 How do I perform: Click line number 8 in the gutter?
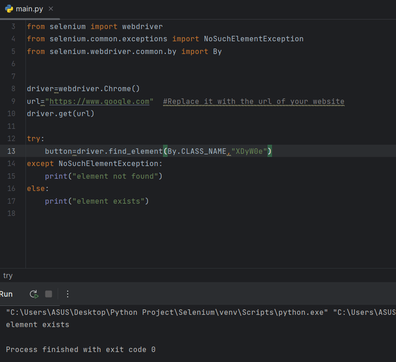13,89
